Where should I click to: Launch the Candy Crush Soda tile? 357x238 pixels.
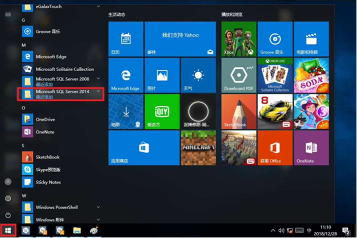click(x=311, y=75)
